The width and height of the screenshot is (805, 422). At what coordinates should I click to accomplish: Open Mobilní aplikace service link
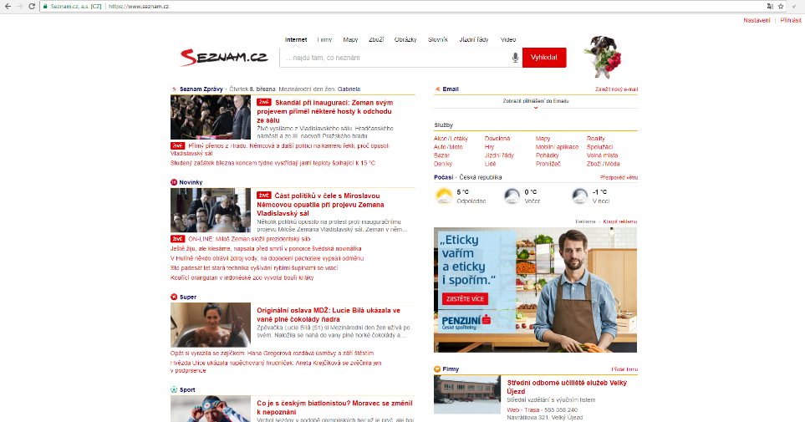557,147
